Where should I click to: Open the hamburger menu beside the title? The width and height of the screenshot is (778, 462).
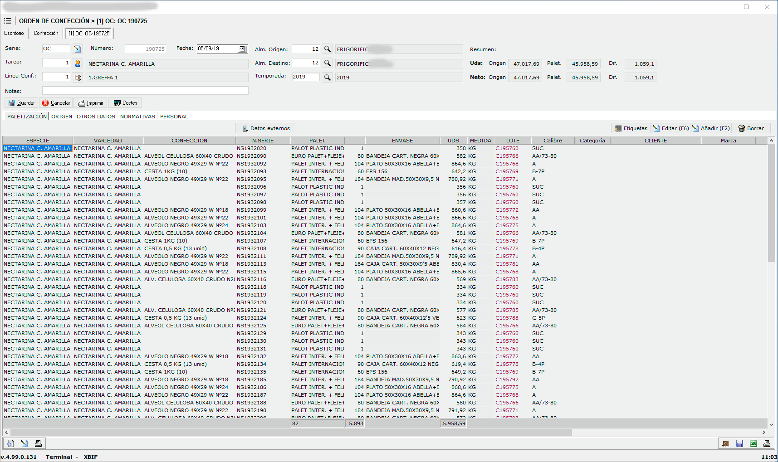pyautogui.click(x=8, y=21)
